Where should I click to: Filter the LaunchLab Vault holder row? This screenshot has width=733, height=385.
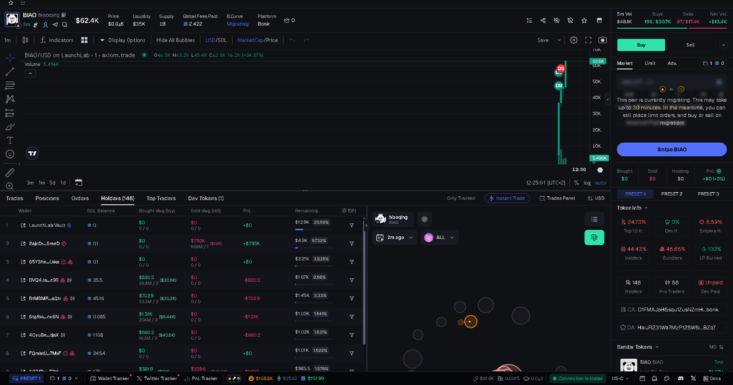click(352, 225)
